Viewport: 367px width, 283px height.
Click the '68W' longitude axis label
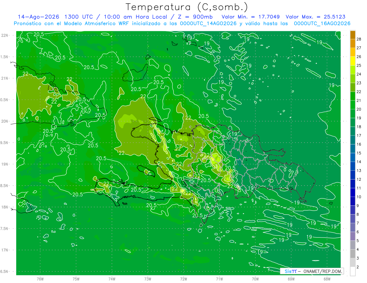click(327, 279)
